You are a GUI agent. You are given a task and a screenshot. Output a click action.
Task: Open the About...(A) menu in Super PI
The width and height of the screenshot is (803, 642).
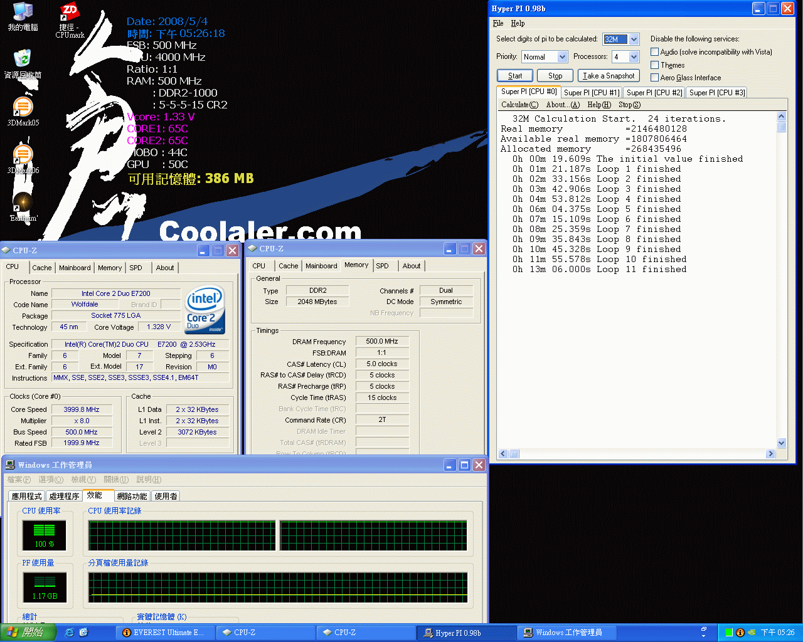pyautogui.click(x=563, y=105)
